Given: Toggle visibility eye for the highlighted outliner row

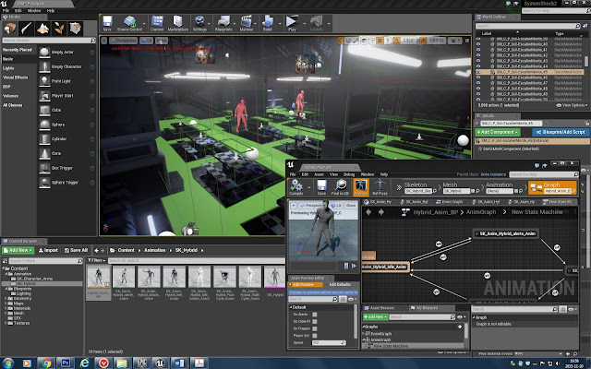Looking at the screenshot, I should pos(478,72).
